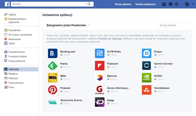The height and width of the screenshot is (116, 196).
Task: Expand the account dropdown arrow
Action: [x=193, y=4]
